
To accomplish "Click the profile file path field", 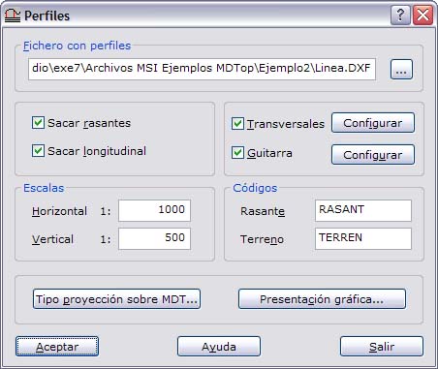I will pyautogui.click(x=202, y=69).
